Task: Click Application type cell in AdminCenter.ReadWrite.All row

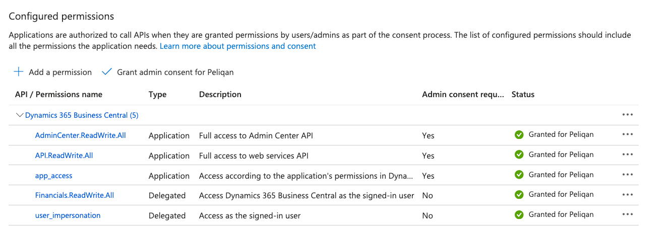Action: coord(169,135)
